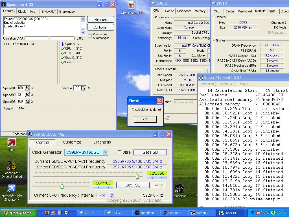289x217 pixels.
Task: Open the S.M.A.R.T tab
Action: (x=49, y=11)
